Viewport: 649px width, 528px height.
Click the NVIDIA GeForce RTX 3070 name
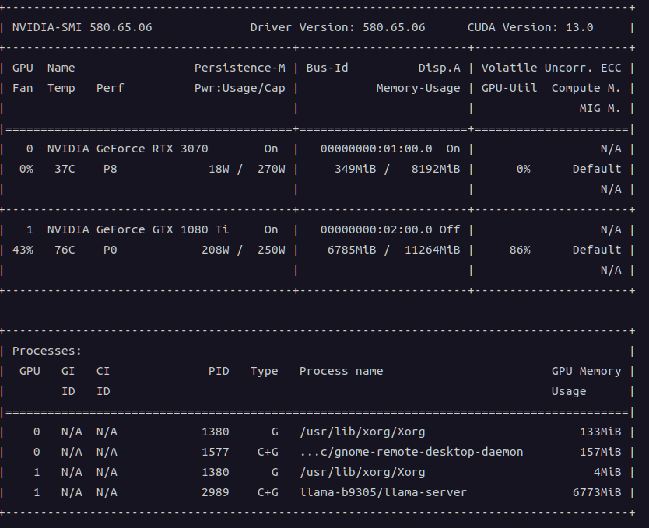point(128,149)
